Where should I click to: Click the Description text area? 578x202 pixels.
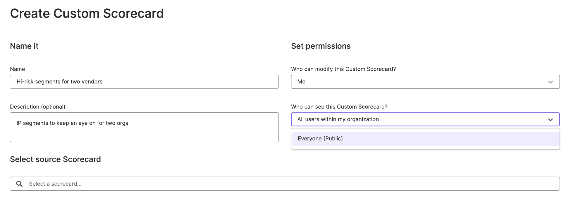[x=144, y=127]
